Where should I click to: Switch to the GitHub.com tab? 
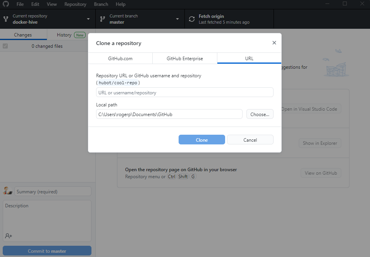coord(120,59)
